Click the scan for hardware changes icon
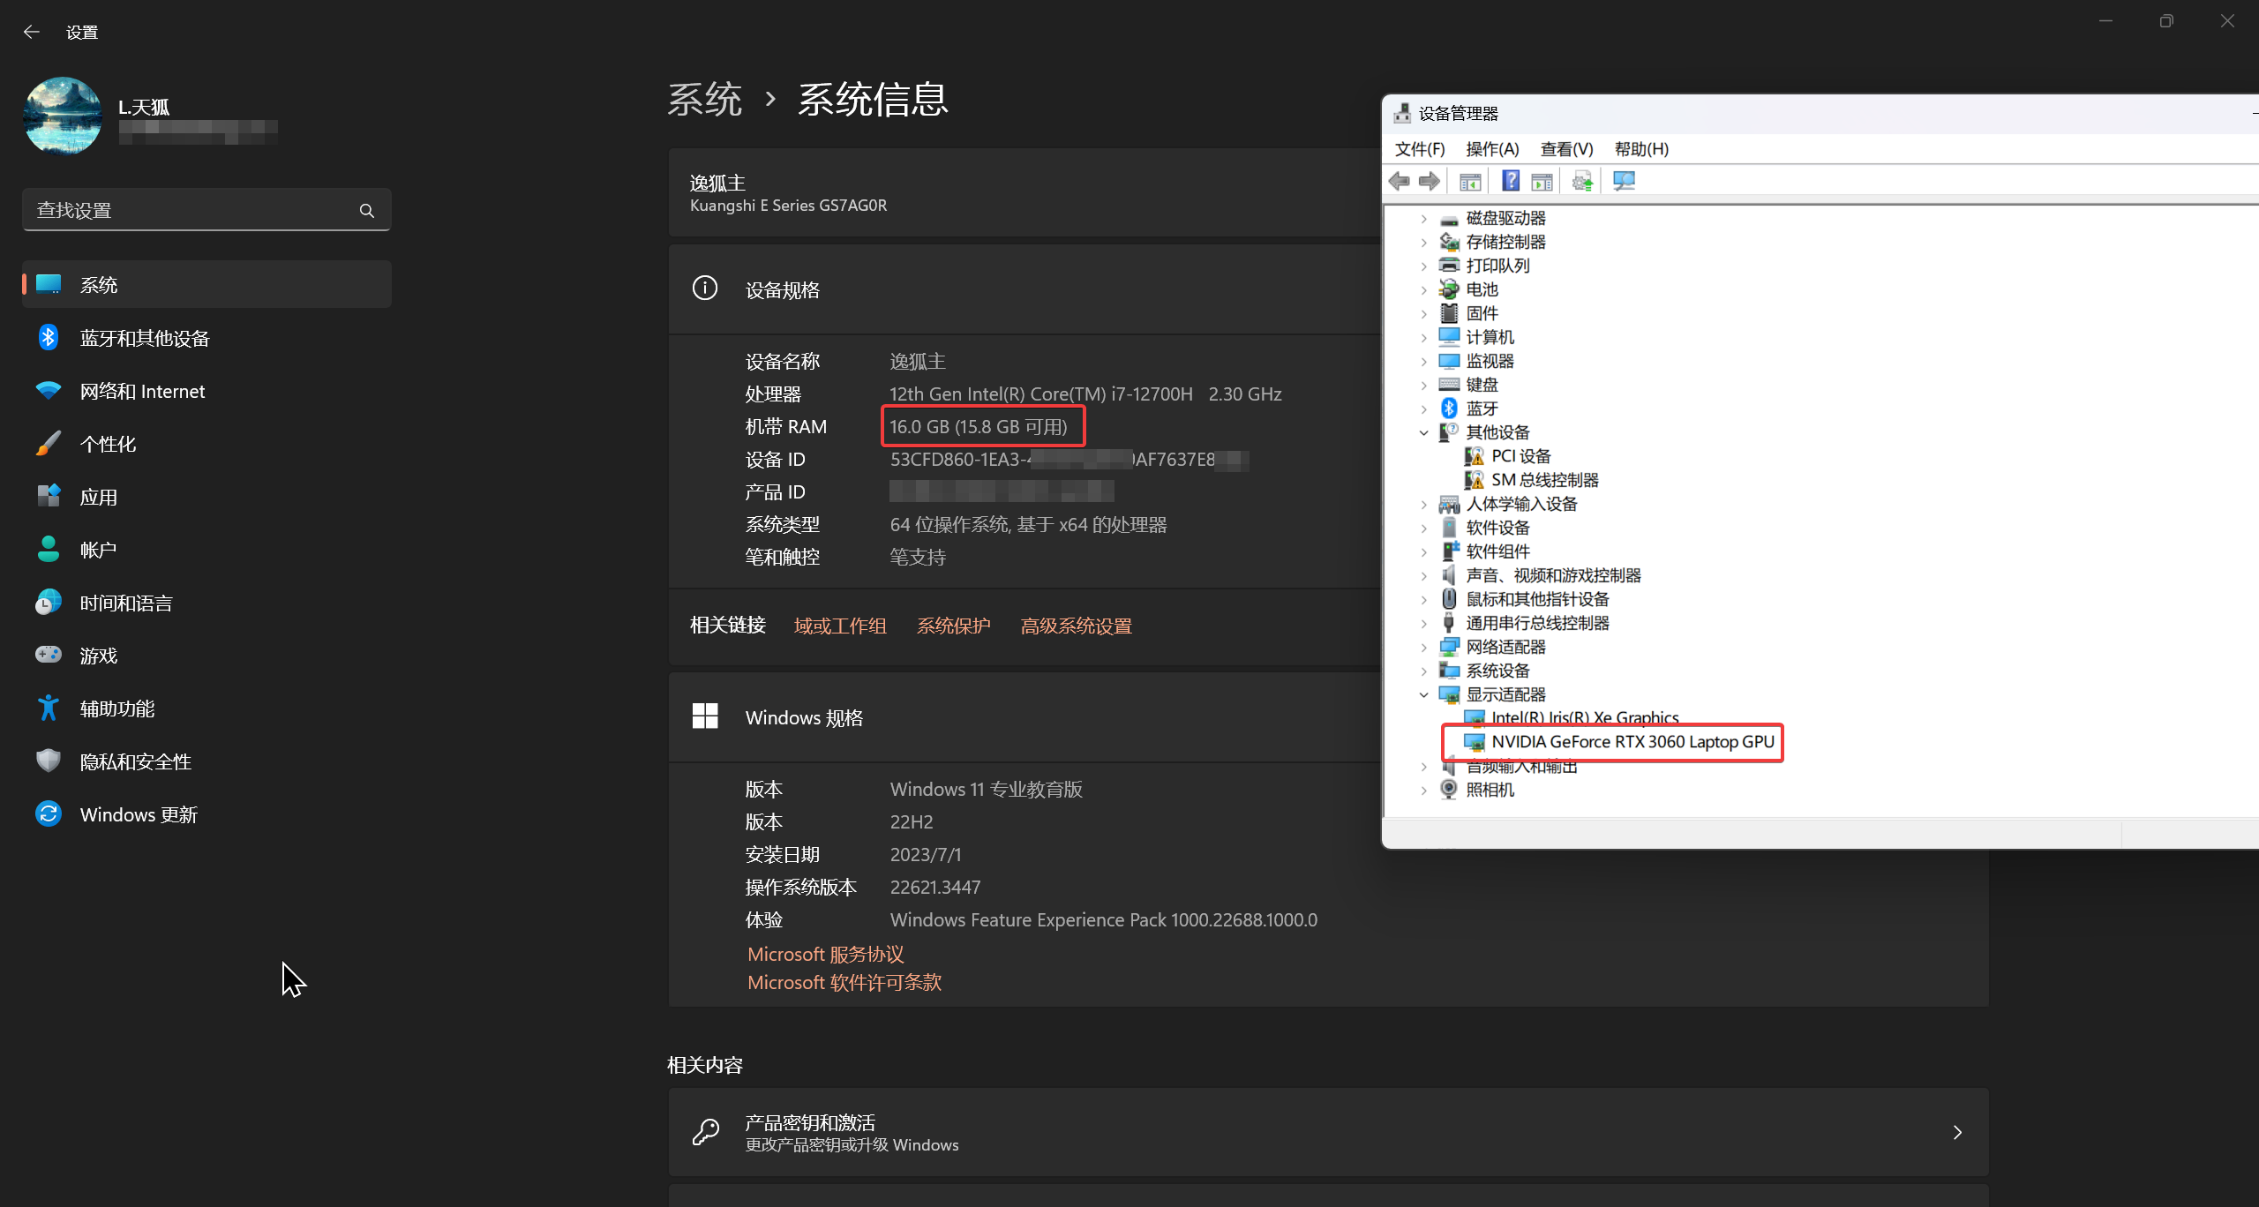This screenshot has height=1207, width=2259. pyautogui.click(x=1624, y=181)
